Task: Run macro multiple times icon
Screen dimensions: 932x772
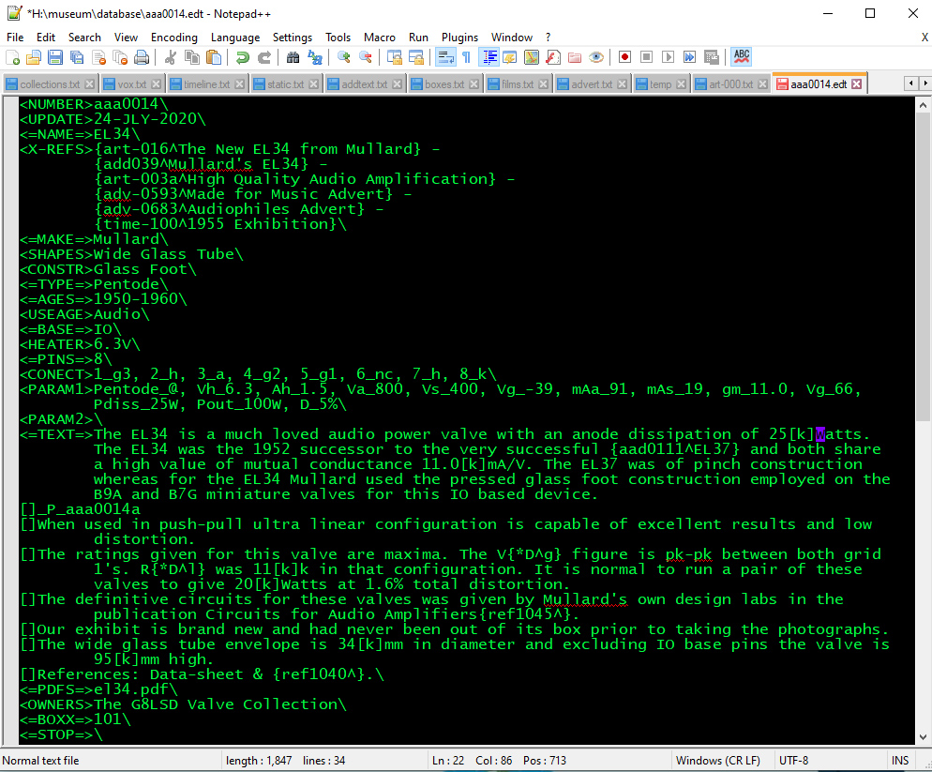Action: tap(689, 57)
